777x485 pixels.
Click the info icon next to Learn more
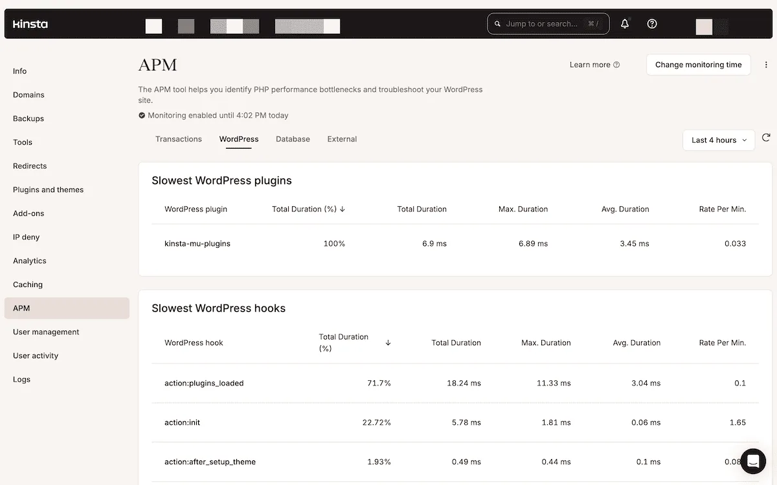[616, 64]
